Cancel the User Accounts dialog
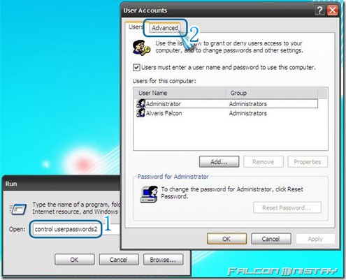346x280 pixels. coord(271,239)
